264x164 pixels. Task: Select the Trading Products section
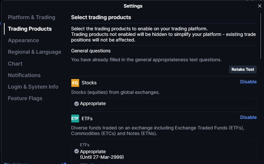[30, 29]
